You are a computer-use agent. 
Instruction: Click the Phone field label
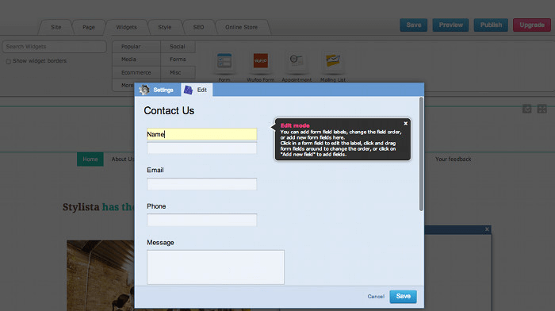[x=156, y=206]
